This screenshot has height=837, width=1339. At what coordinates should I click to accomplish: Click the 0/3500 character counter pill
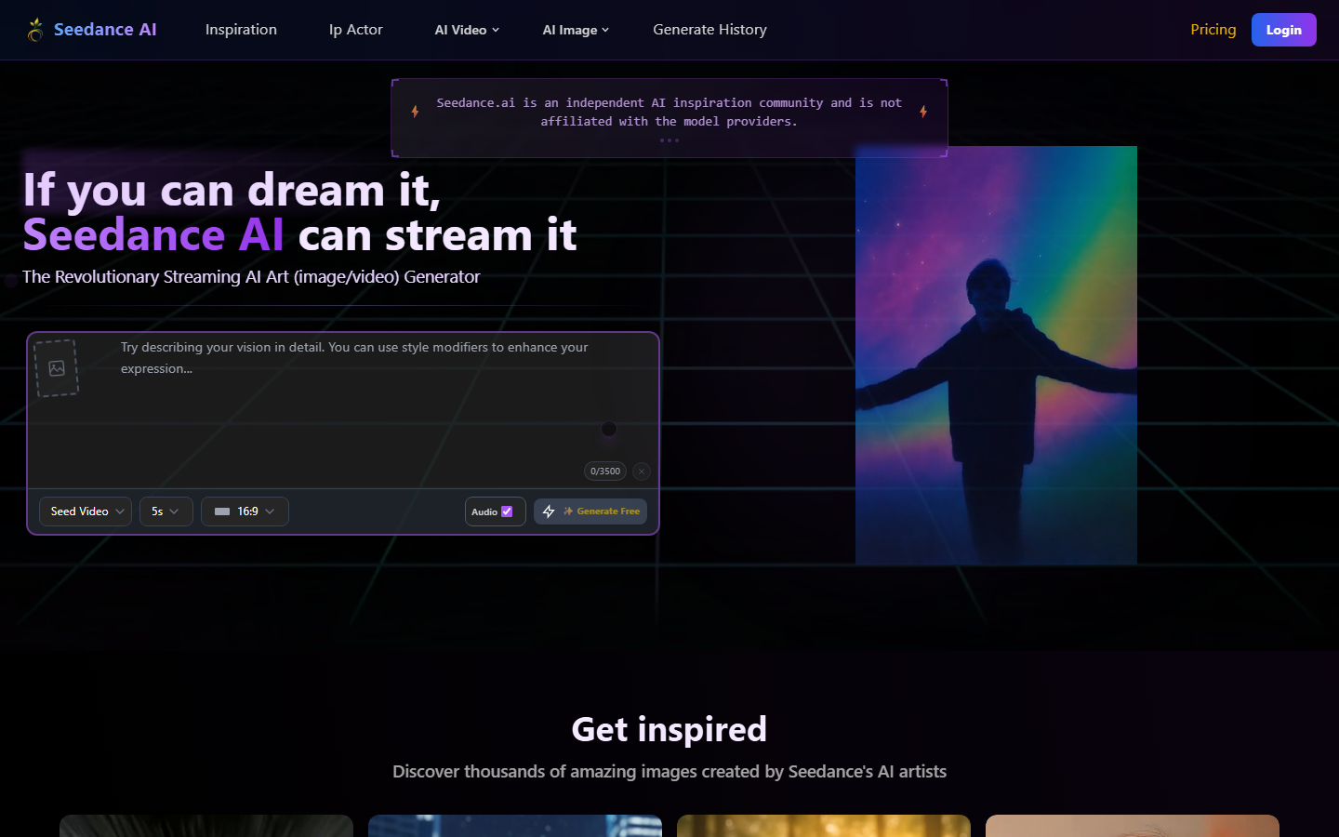click(605, 472)
